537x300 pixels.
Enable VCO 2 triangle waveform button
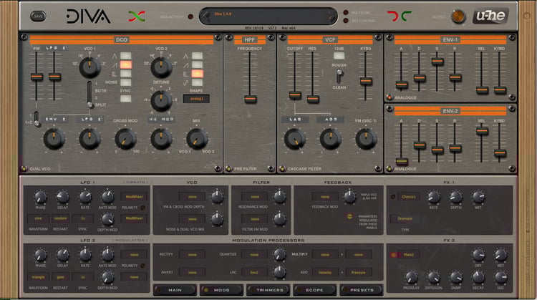pyautogui.click(x=197, y=56)
